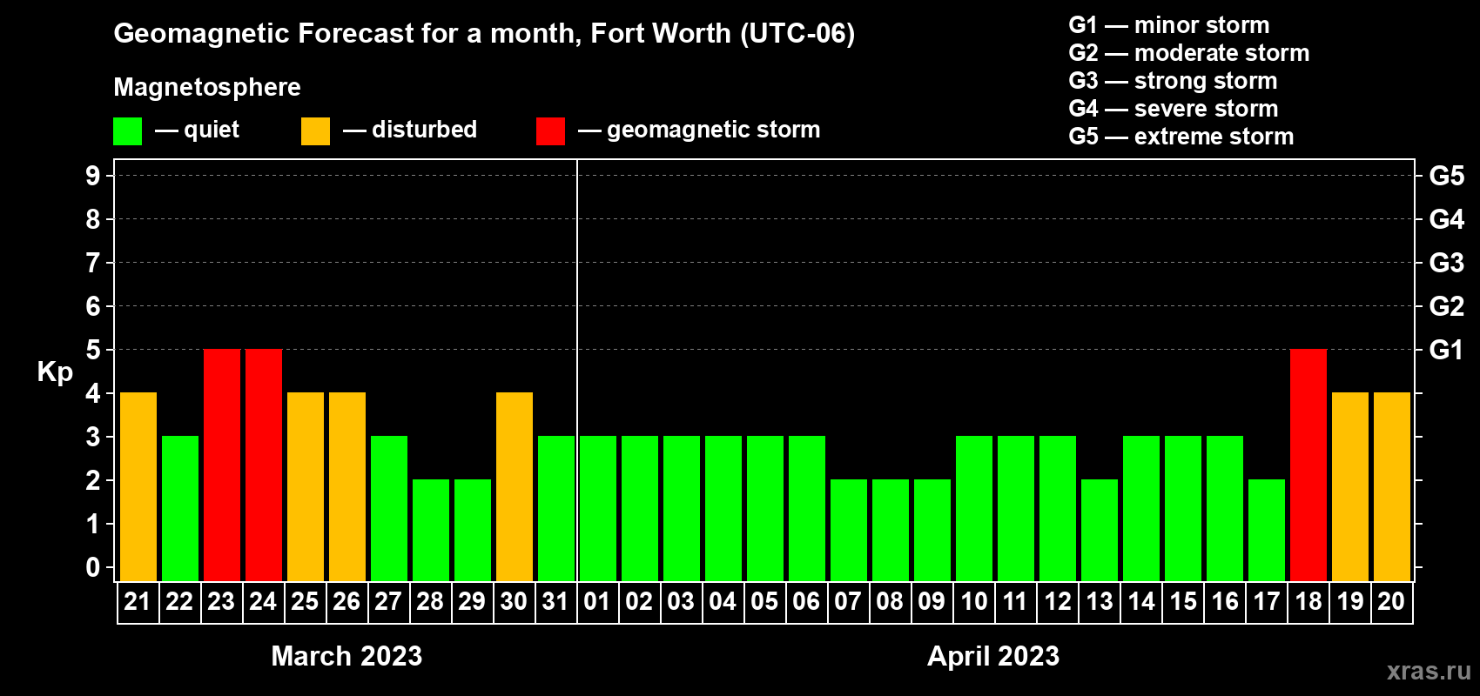
Task: Select the March 31 green bar
Action: [556, 509]
